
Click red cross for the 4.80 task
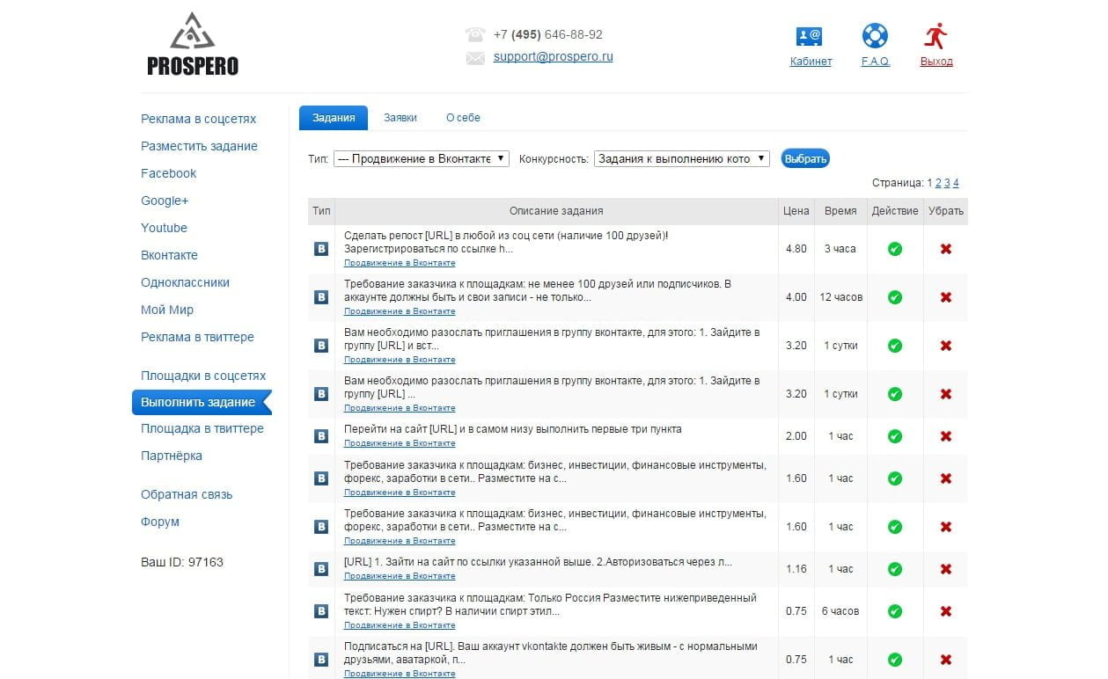[946, 249]
